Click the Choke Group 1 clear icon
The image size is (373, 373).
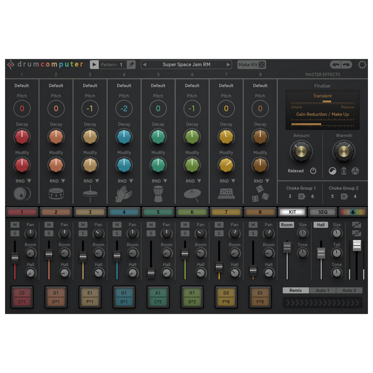[x=301, y=196]
